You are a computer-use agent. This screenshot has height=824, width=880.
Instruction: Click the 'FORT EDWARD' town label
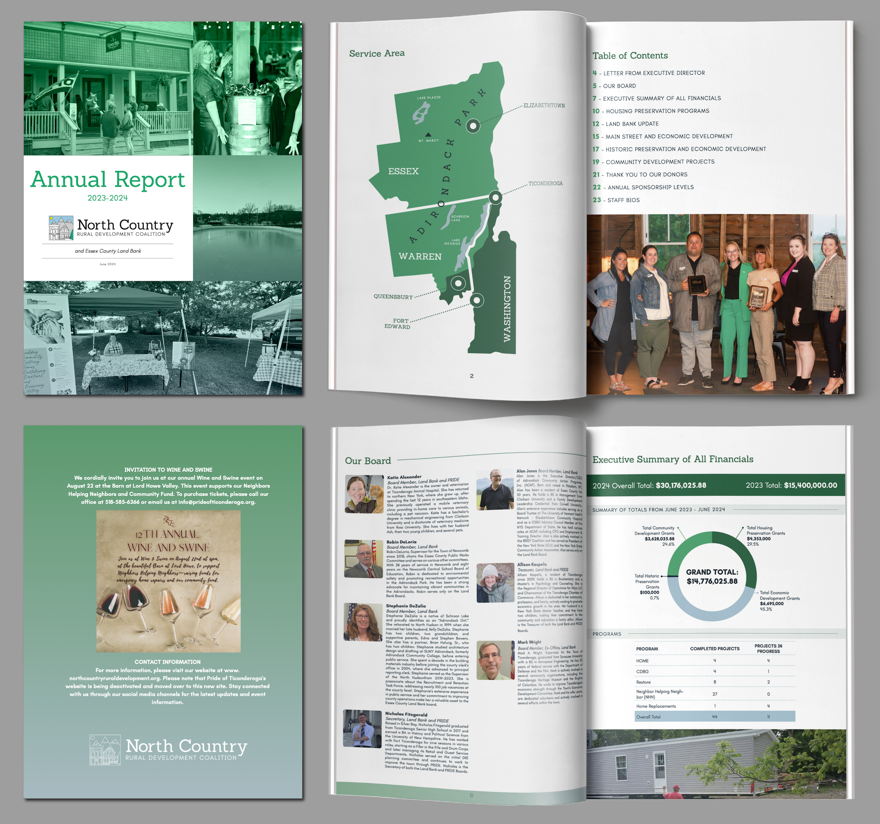(x=397, y=324)
